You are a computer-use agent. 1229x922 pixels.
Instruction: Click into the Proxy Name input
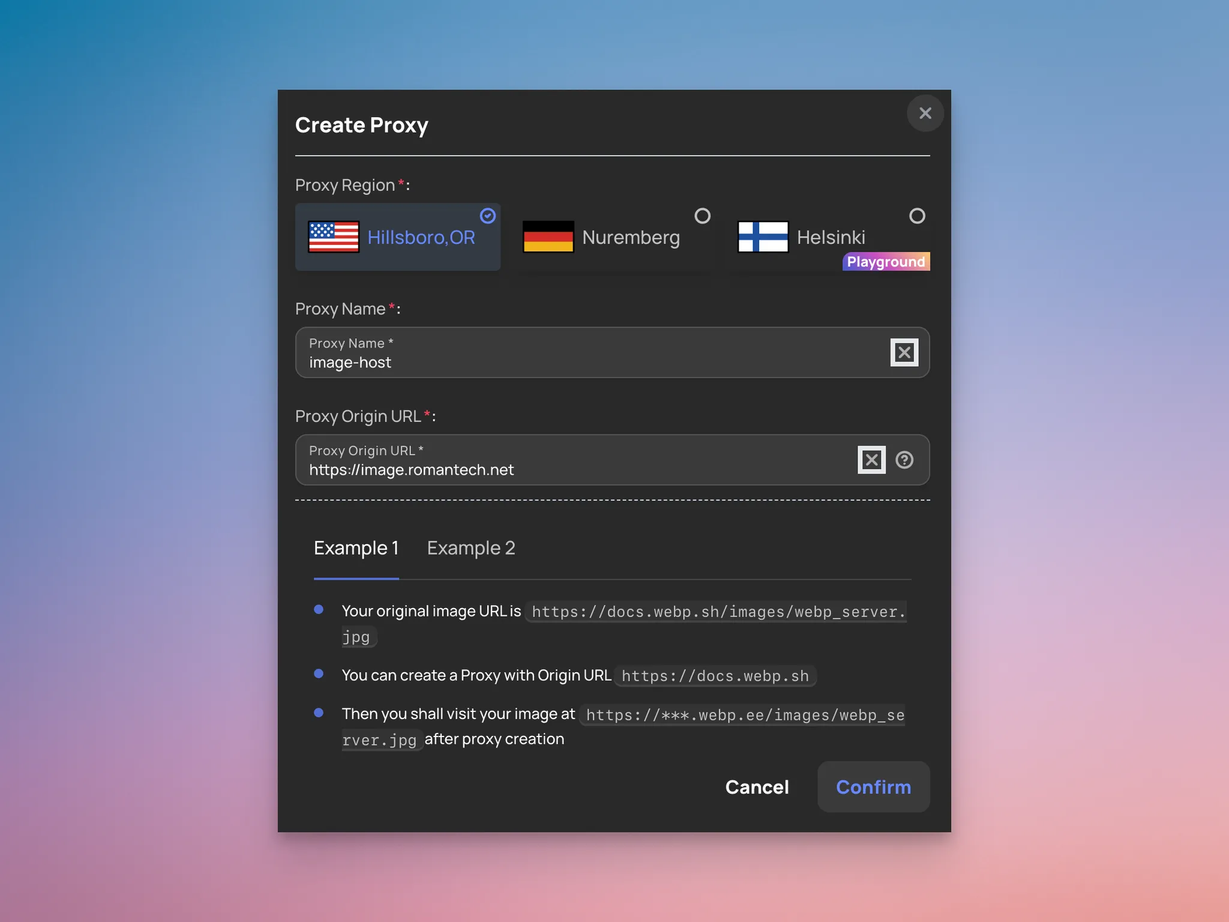540,362
